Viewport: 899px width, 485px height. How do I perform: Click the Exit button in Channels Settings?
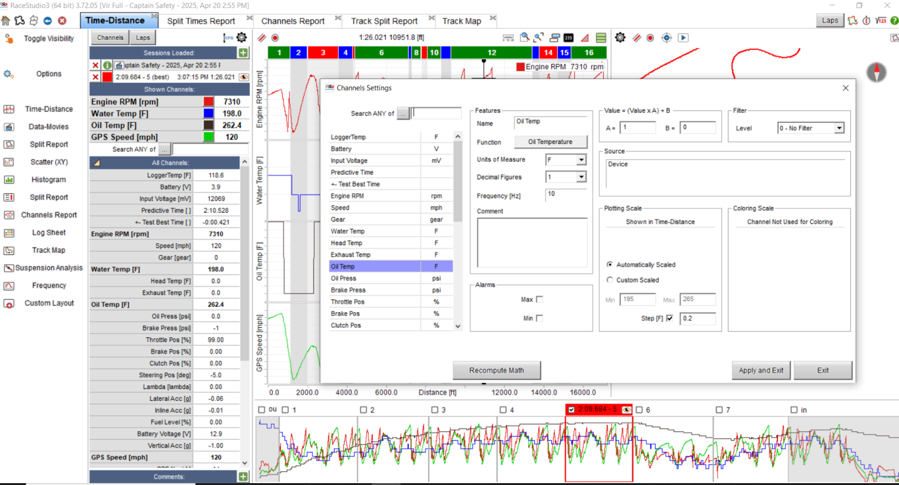(823, 370)
